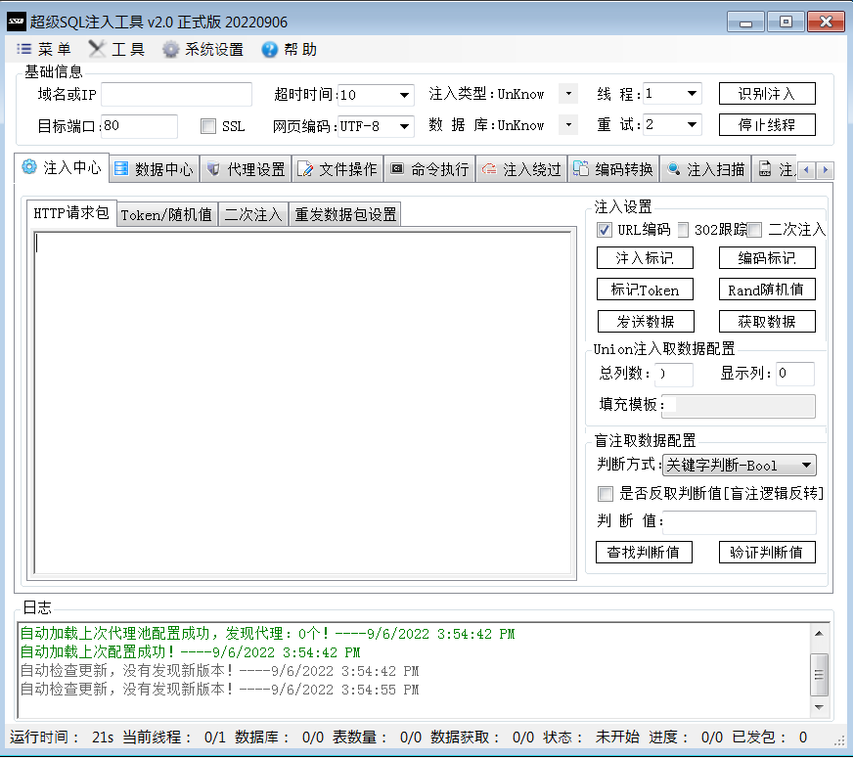Uncheck the URL编码 checkbox
854x760 pixels.
(605, 230)
